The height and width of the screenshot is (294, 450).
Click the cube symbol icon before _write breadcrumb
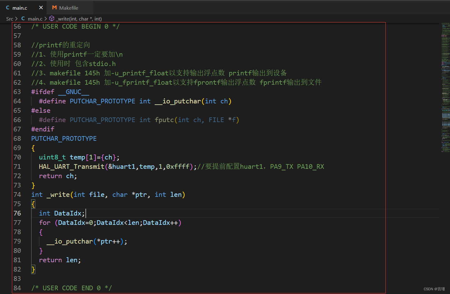[52, 19]
